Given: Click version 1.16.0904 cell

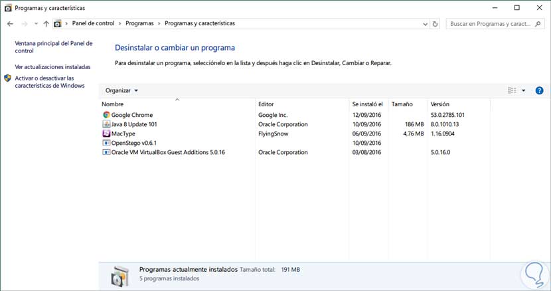Looking at the screenshot, I should pyautogui.click(x=442, y=134).
